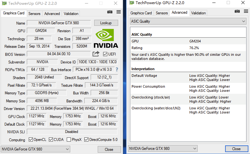Click camera icon in right GPU-Z window

coord(237,11)
